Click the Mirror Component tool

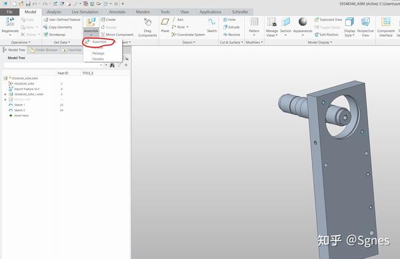pos(117,35)
